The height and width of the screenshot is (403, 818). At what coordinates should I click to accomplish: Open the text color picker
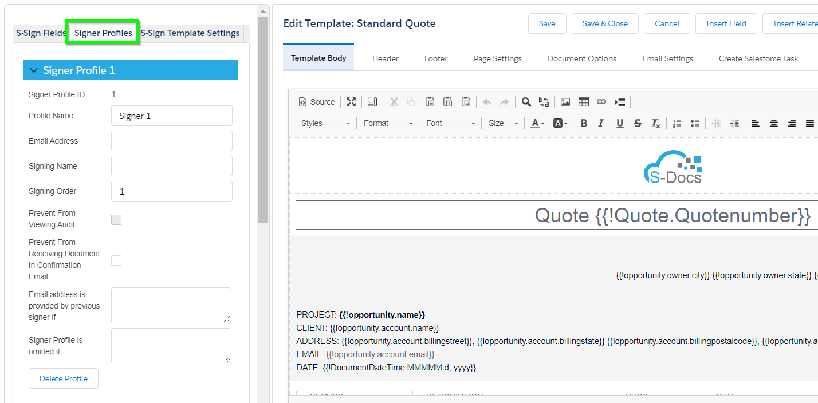pos(537,123)
